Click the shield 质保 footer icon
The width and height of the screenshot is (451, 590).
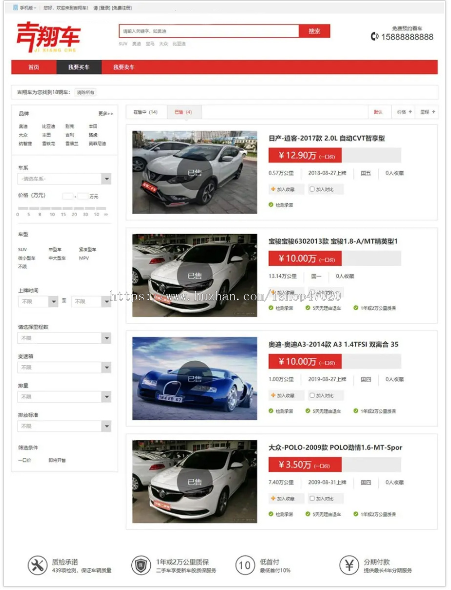[x=141, y=565]
